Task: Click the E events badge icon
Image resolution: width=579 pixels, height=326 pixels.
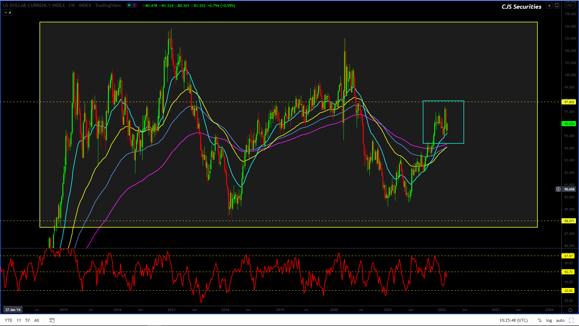Action: click(134, 5)
